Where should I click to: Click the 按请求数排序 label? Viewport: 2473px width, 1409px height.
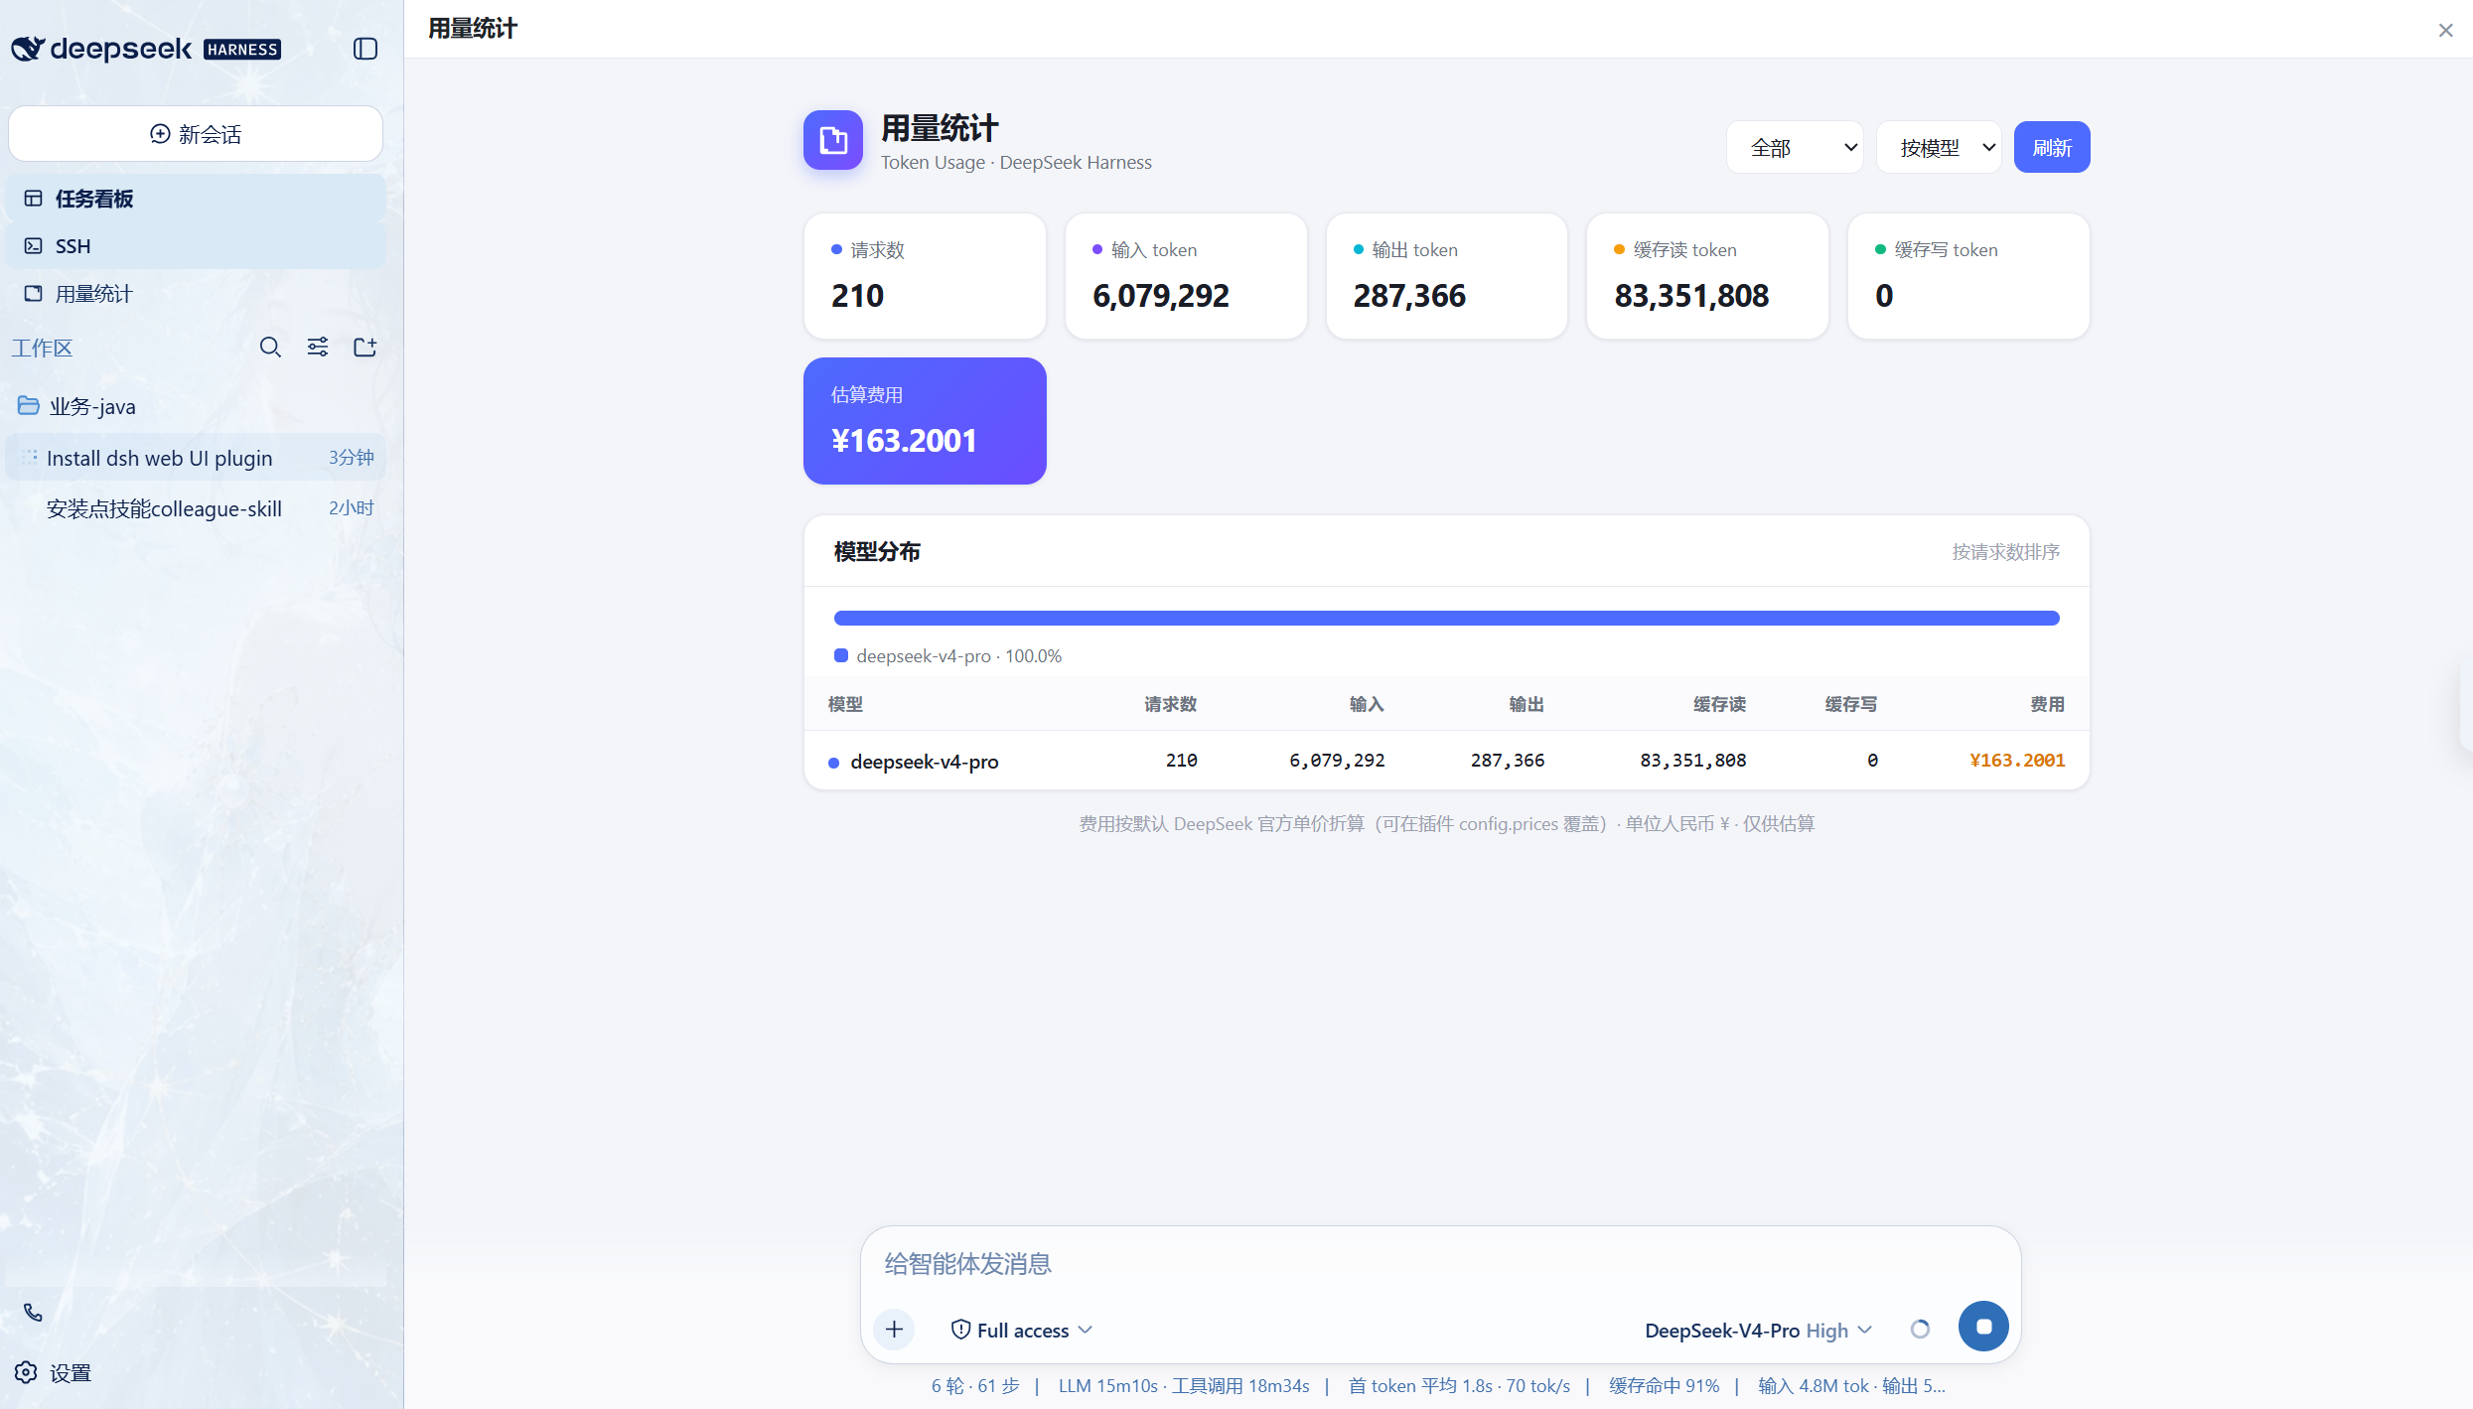[2005, 552]
